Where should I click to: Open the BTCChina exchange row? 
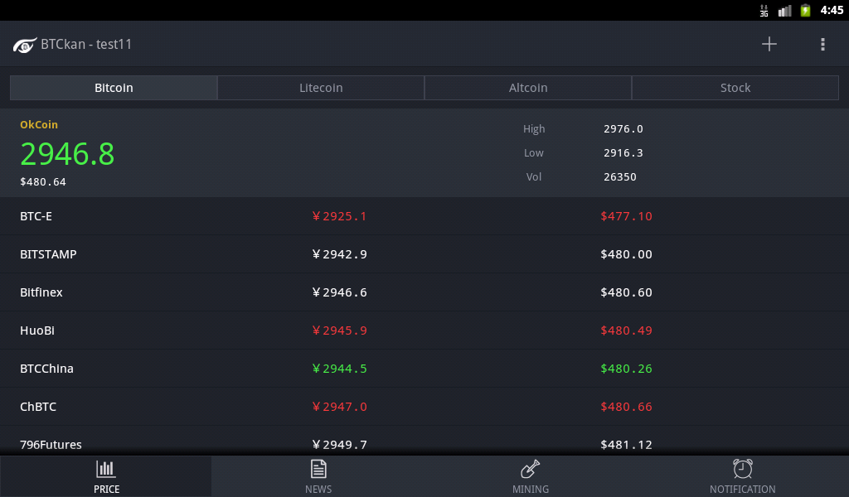424,369
